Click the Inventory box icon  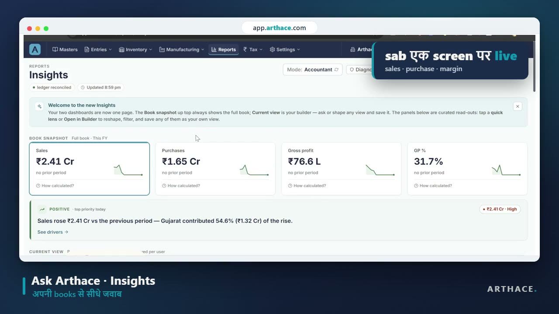point(121,50)
